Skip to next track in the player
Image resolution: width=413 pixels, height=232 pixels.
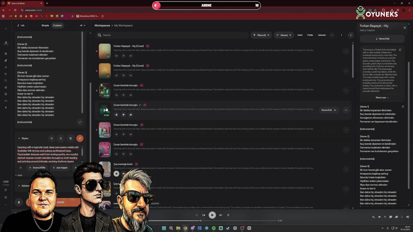point(221,215)
